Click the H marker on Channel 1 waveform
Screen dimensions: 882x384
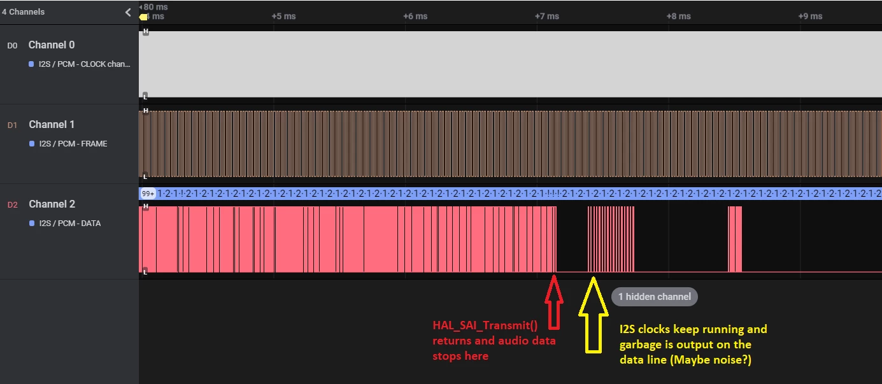pos(145,111)
